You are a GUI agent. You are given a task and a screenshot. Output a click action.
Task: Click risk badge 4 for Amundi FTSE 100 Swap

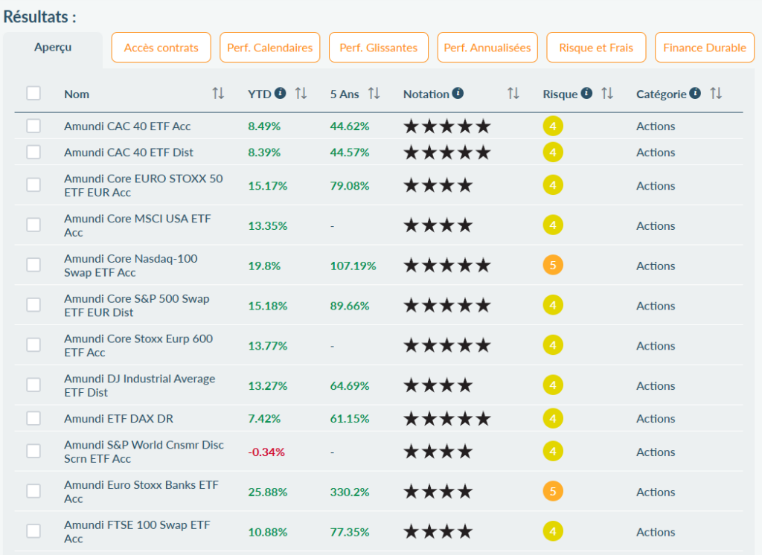coord(553,531)
